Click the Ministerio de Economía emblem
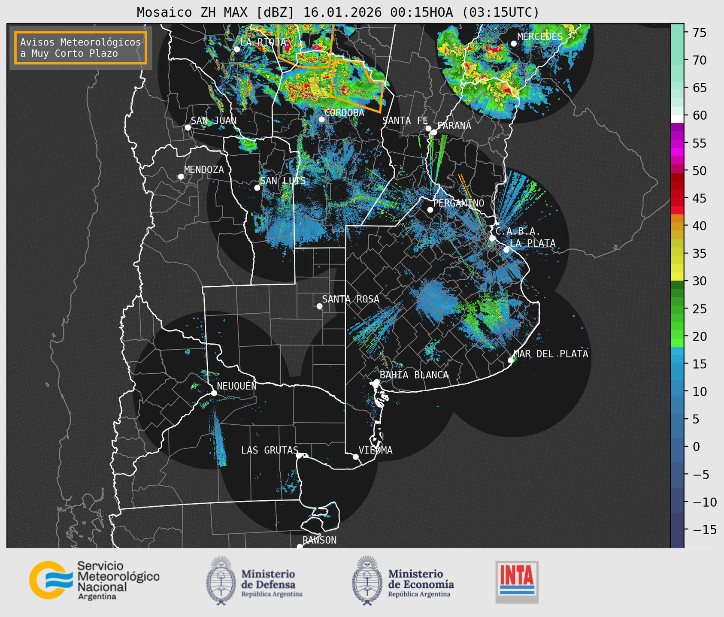 367,581
